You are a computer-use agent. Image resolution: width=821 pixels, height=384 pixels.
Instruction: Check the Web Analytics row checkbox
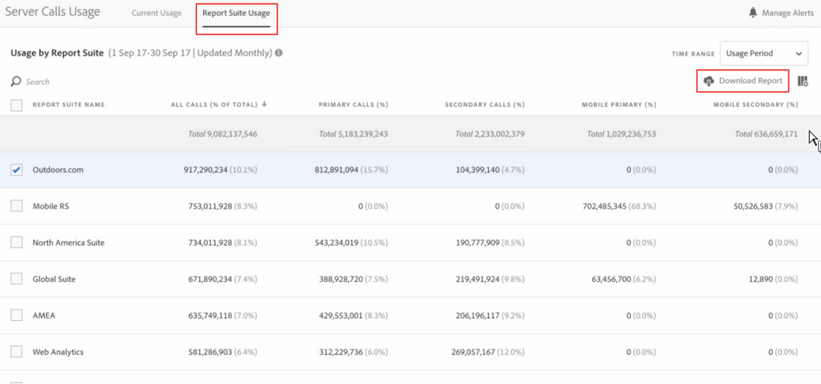pos(17,352)
